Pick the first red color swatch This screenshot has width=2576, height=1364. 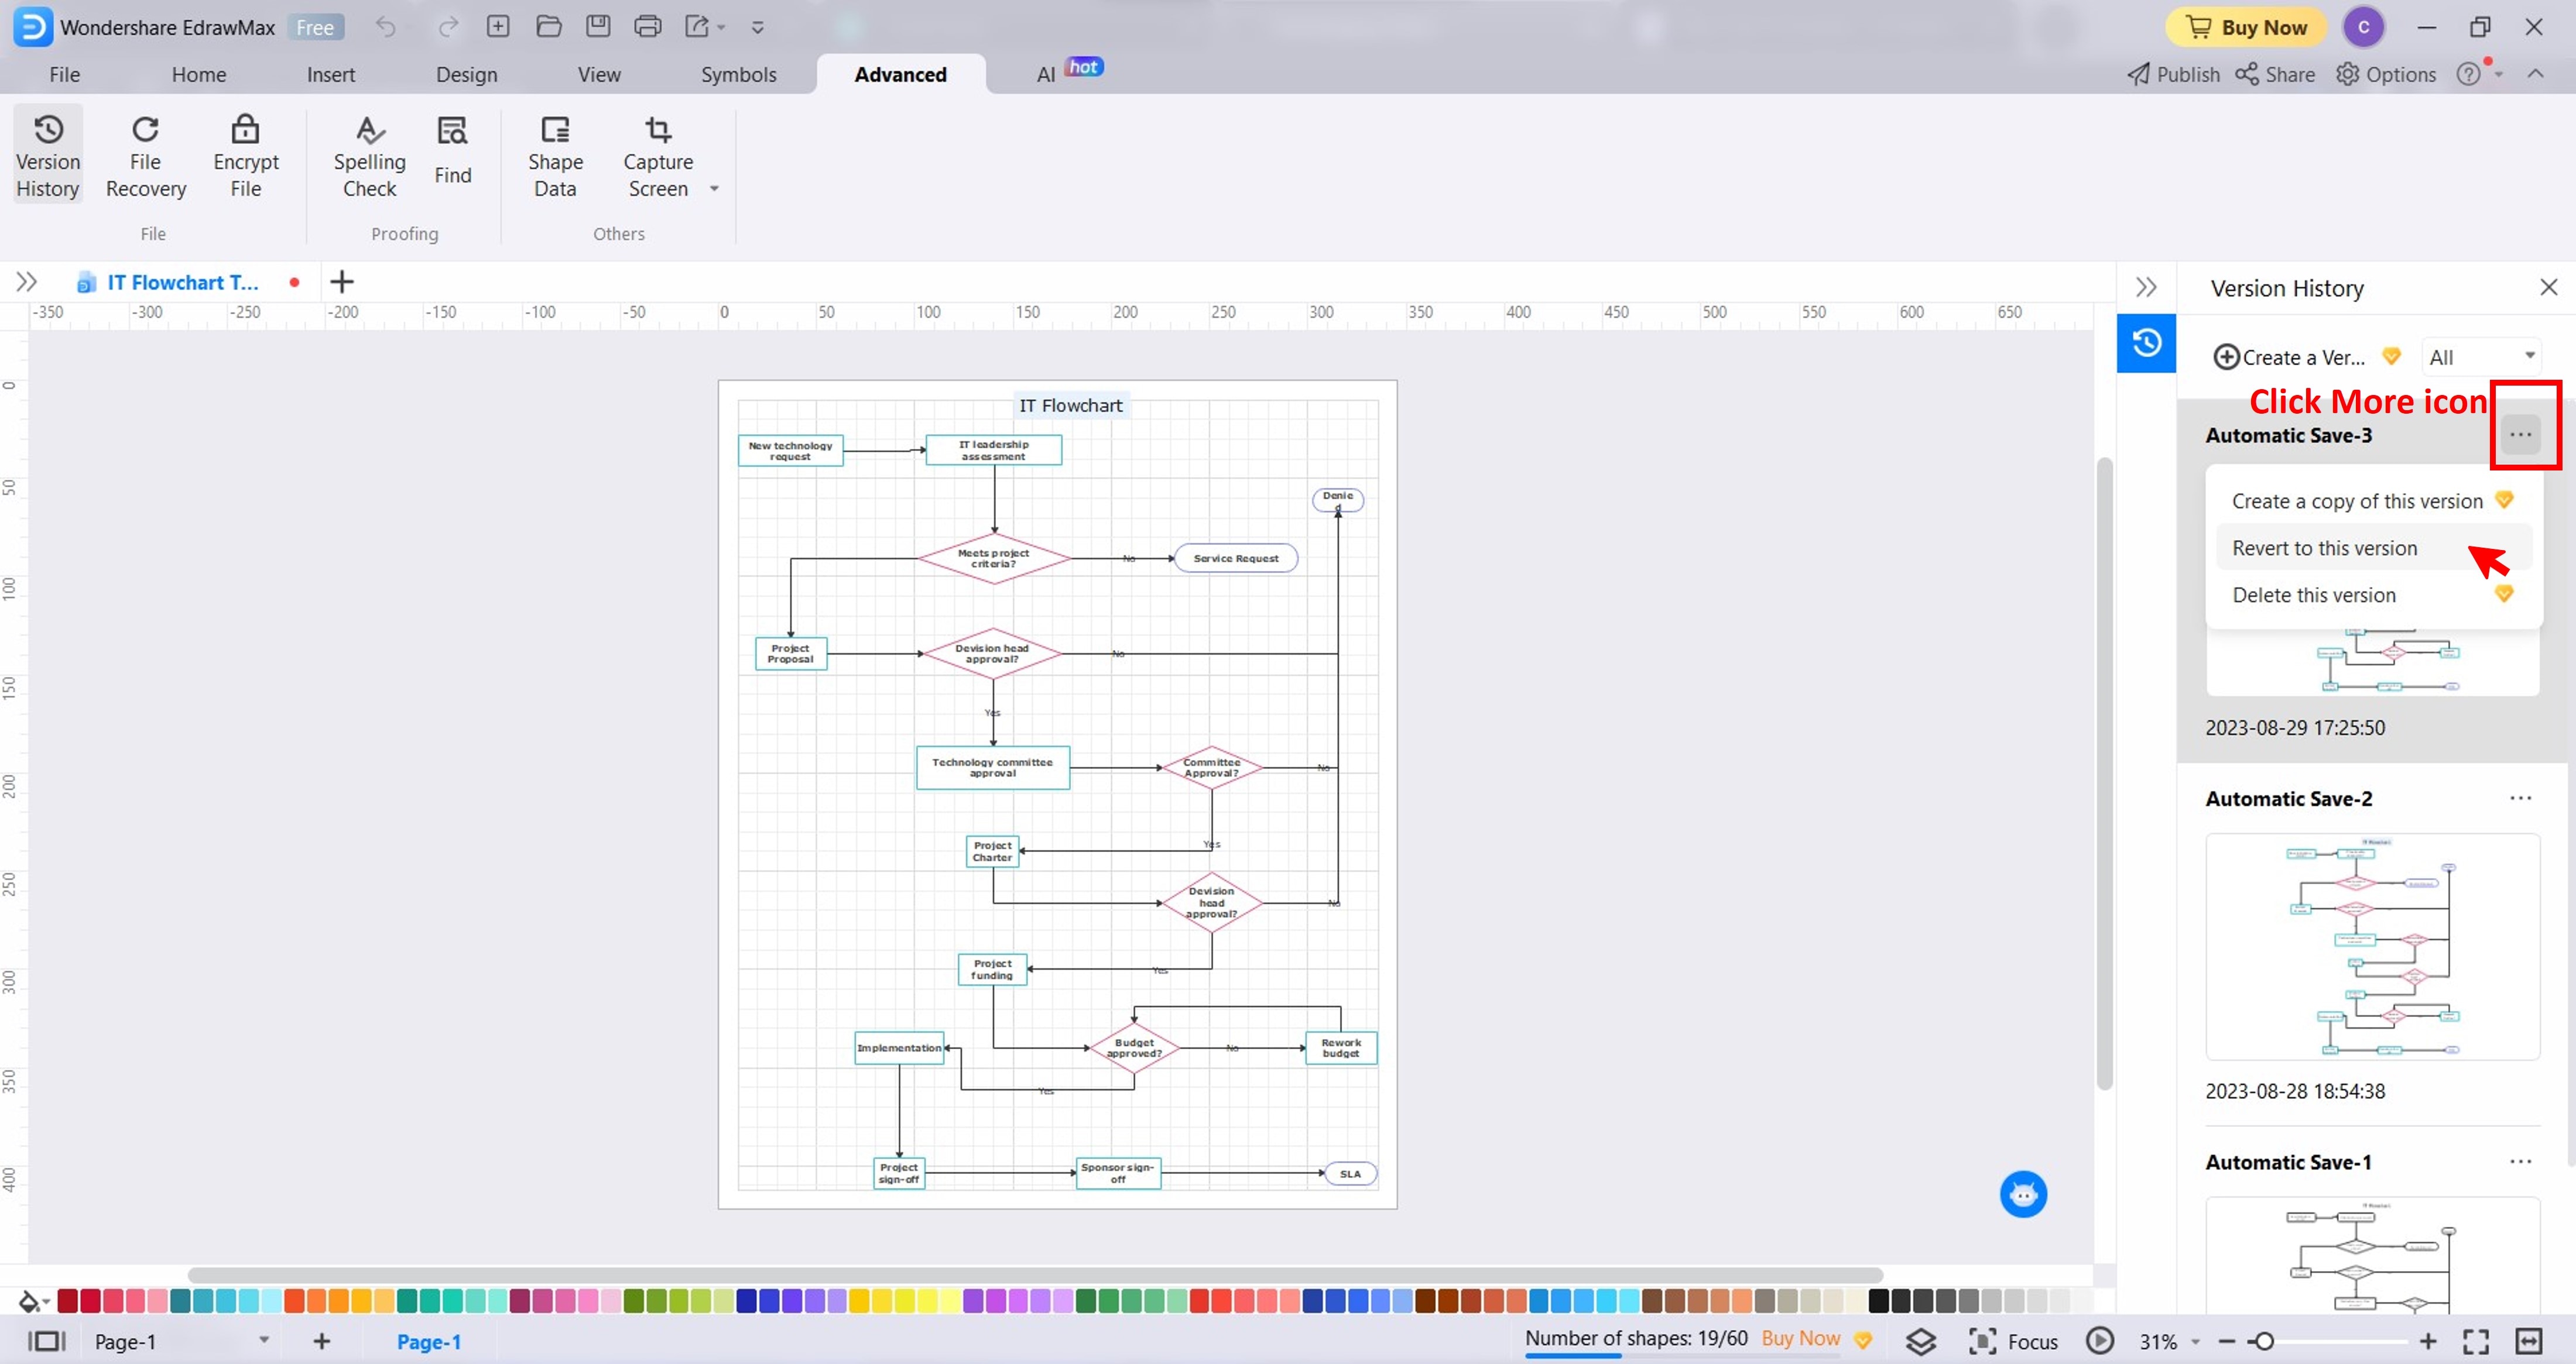68,1300
